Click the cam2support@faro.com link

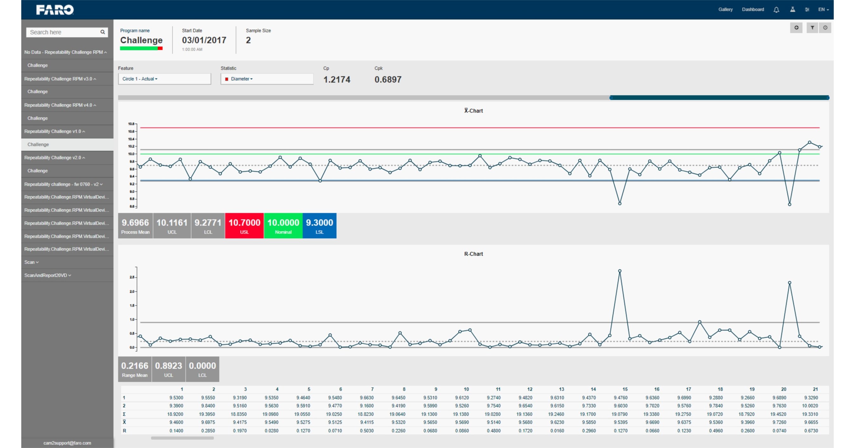(x=67, y=443)
